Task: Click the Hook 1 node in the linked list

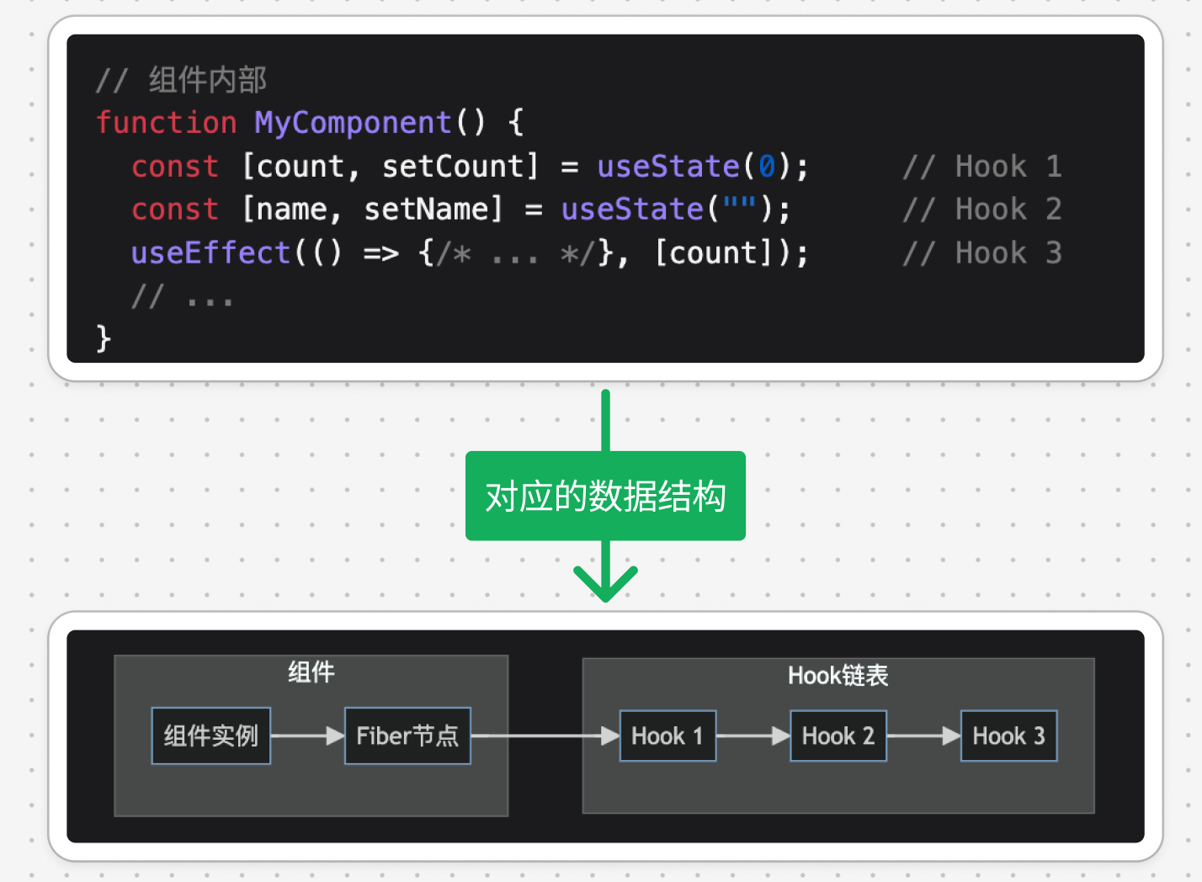Action: [667, 736]
